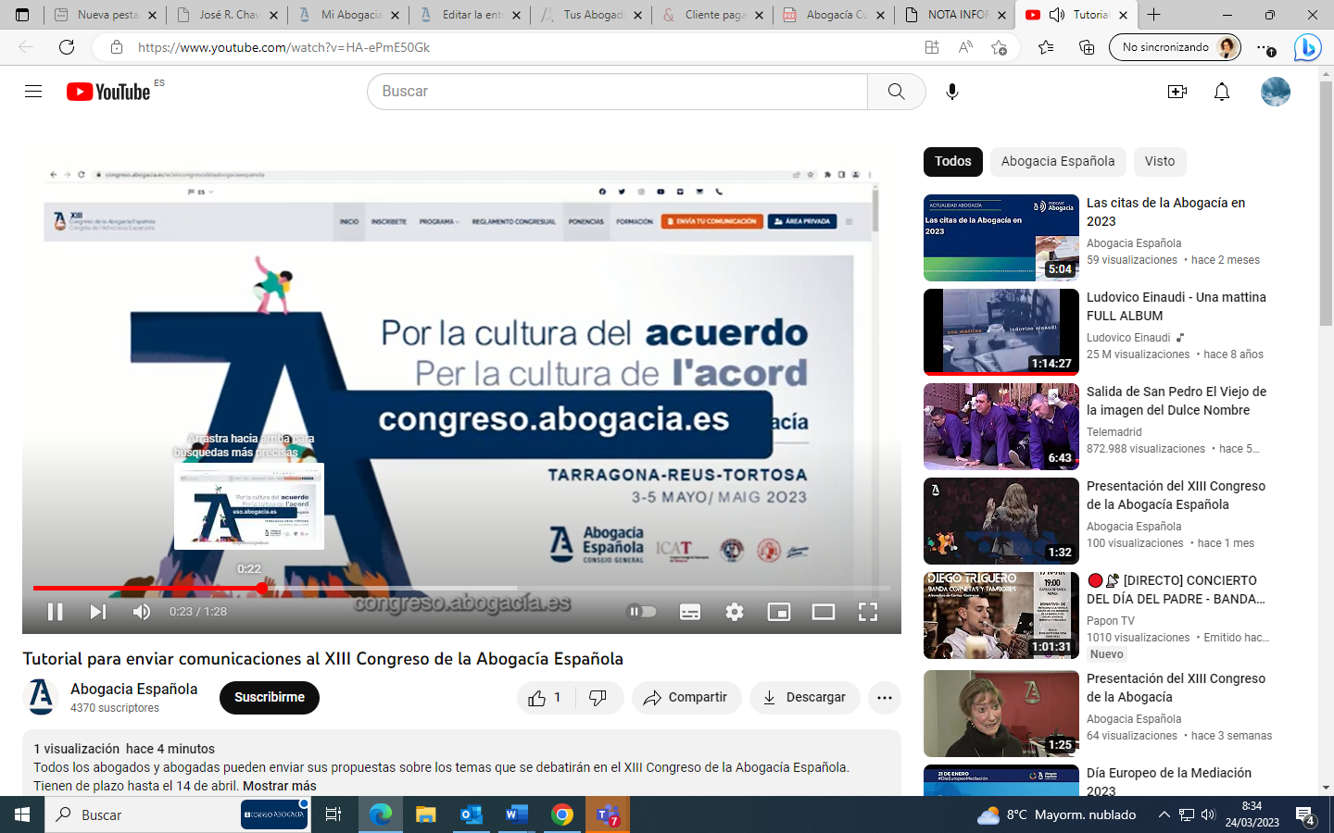The width and height of the screenshot is (1334, 833).
Task: Switch to the NOTA INFOR tab
Action: (x=954, y=15)
